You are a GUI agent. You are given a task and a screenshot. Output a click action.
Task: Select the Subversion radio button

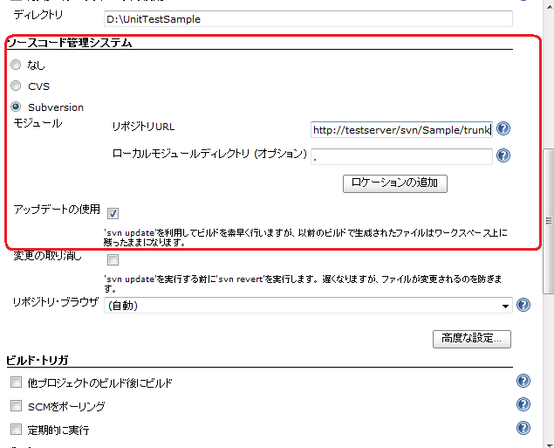[16, 107]
